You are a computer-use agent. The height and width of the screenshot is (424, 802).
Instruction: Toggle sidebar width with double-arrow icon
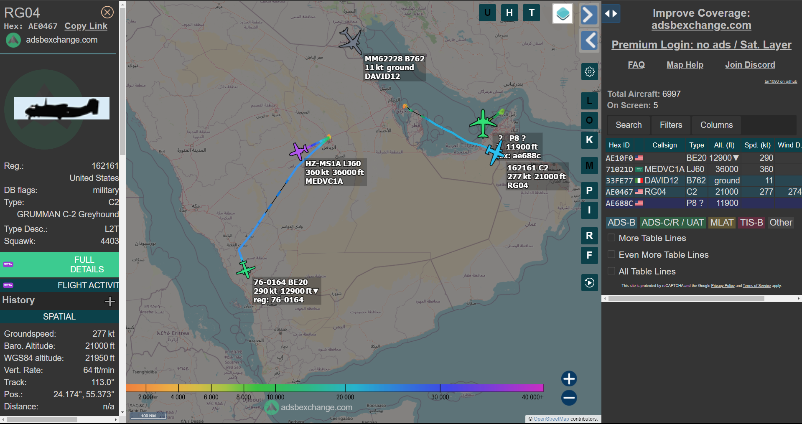[611, 14]
